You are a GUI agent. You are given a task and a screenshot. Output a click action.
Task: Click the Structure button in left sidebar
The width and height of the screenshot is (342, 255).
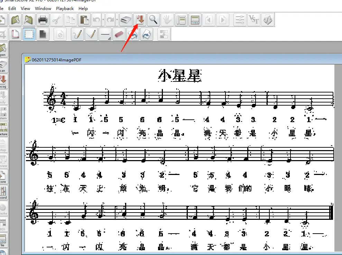tap(4, 129)
